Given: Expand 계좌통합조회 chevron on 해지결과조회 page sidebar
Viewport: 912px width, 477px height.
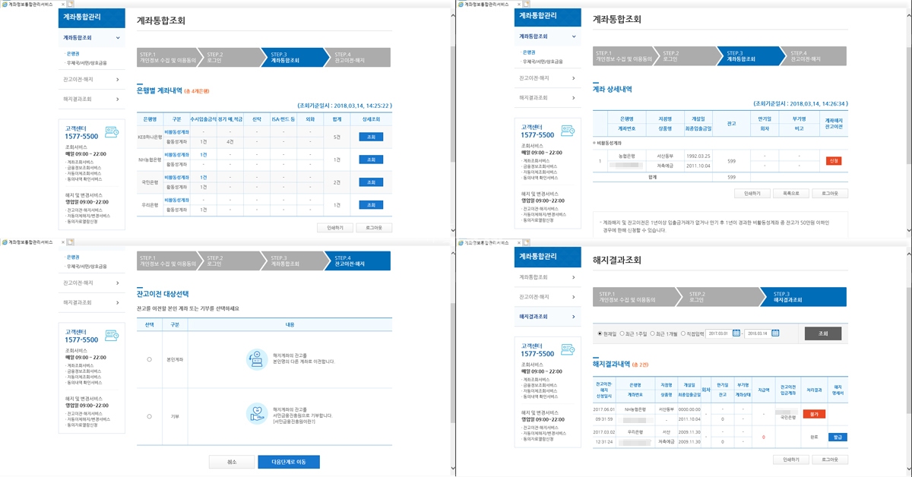Looking at the screenshot, I should [x=574, y=277].
